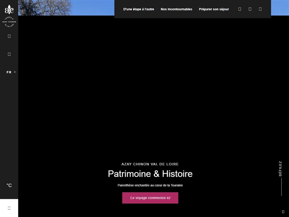Open the "Préparer son séjour" menu
The height and width of the screenshot is (217, 289).
[214, 9]
